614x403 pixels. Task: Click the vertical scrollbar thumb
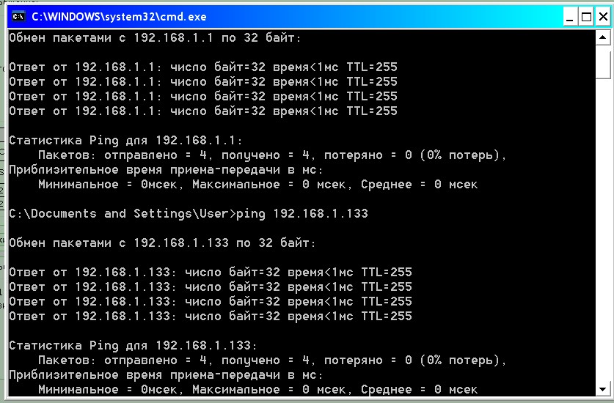603,62
